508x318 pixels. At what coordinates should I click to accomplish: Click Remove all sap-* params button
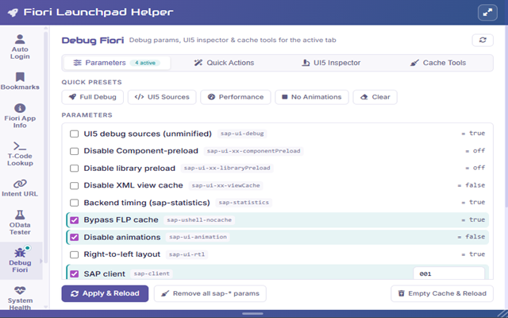[210, 293]
